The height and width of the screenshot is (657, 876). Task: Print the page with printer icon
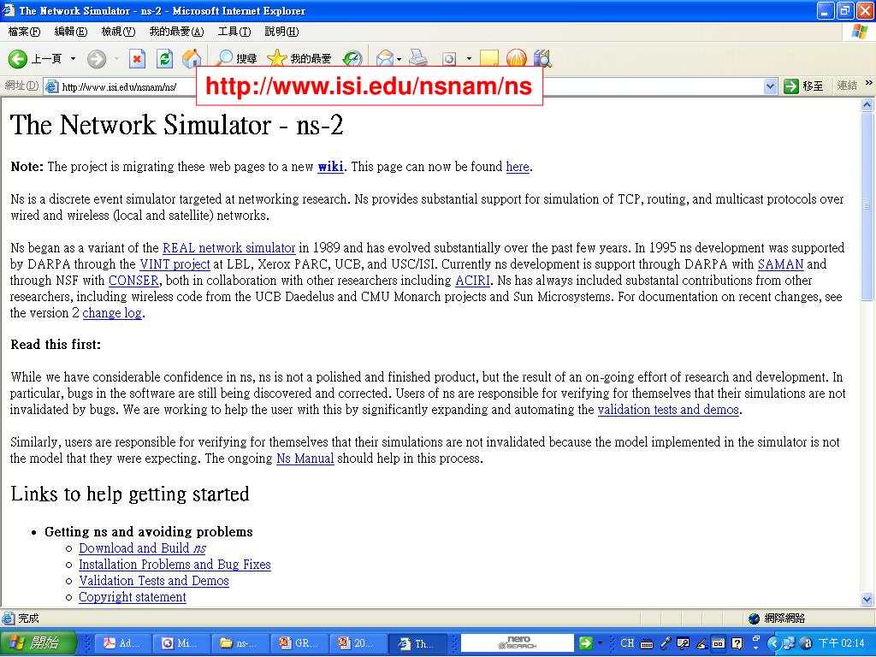point(418,59)
